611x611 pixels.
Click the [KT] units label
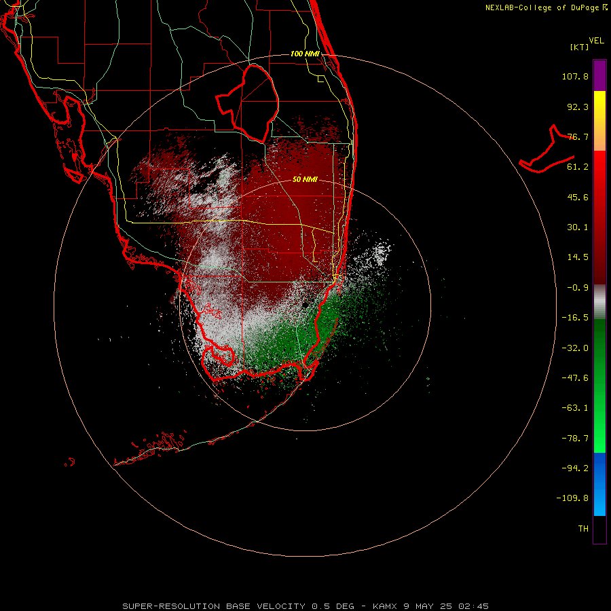[x=579, y=47]
